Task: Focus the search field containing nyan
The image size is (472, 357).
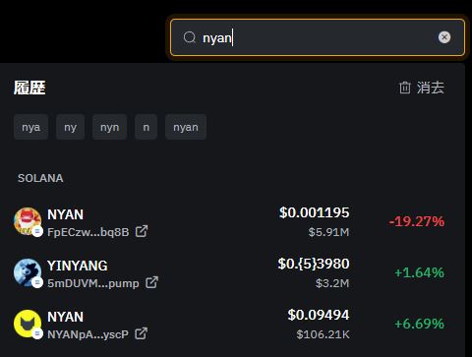Action: pyautogui.click(x=318, y=37)
